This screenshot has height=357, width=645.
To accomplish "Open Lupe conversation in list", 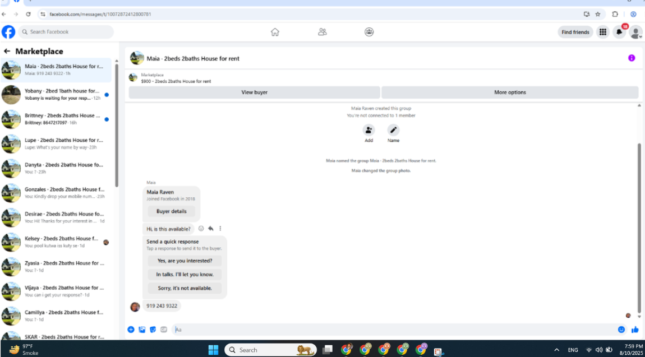I will coord(56,144).
